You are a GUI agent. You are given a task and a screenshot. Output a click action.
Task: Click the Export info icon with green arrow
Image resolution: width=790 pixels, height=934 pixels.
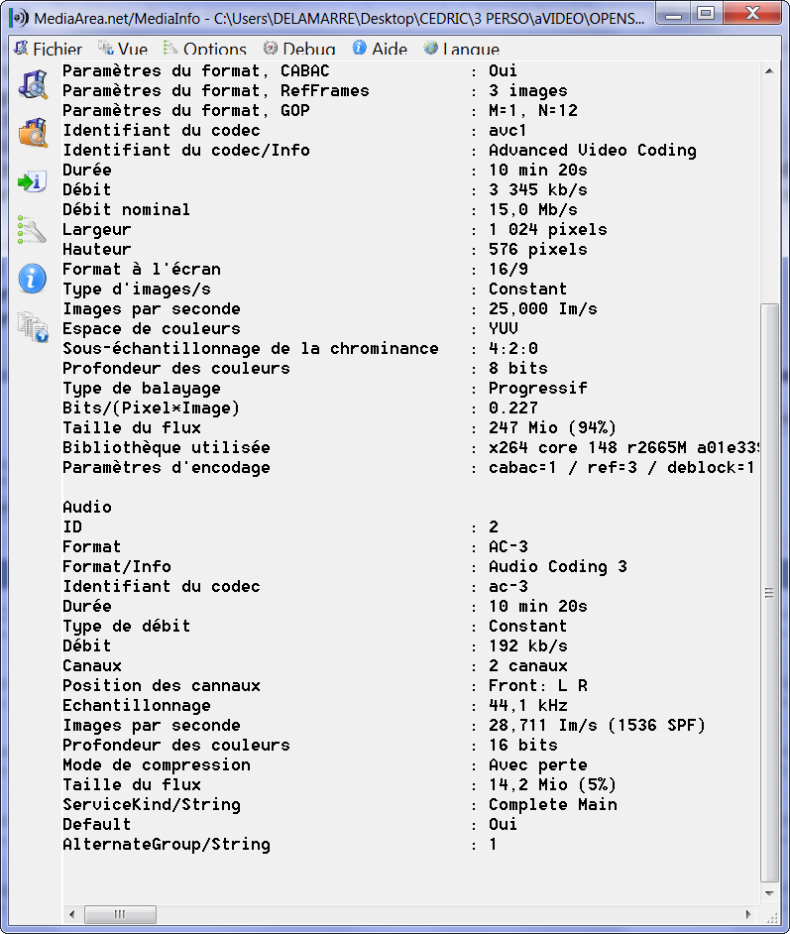pyautogui.click(x=33, y=181)
